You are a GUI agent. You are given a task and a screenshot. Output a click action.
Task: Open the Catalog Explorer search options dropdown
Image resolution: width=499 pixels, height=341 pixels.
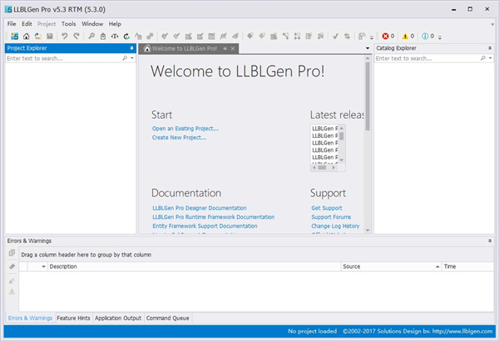(490, 59)
